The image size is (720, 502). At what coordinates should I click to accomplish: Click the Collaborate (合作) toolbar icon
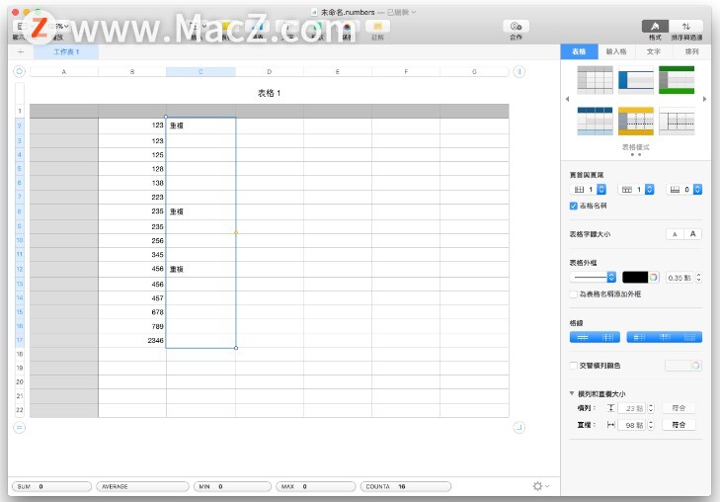coord(517,26)
